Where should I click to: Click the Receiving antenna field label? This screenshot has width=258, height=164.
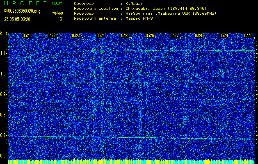click(95, 18)
